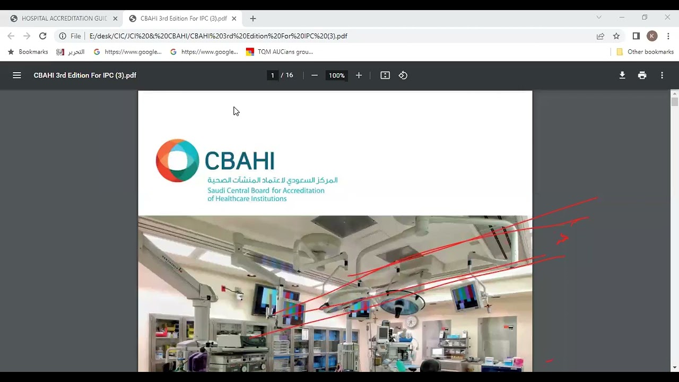Open the TQM AUCians grou... bookmark
679x382 pixels.
[280, 52]
